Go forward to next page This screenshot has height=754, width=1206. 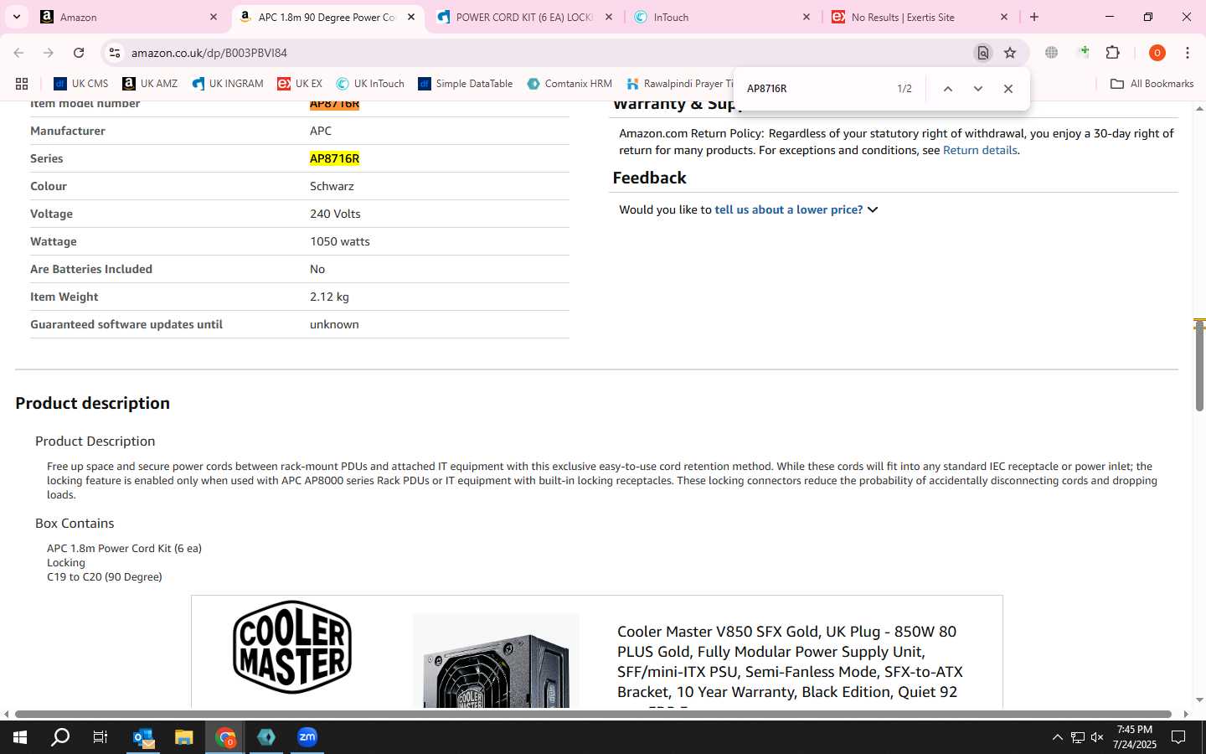[49, 53]
